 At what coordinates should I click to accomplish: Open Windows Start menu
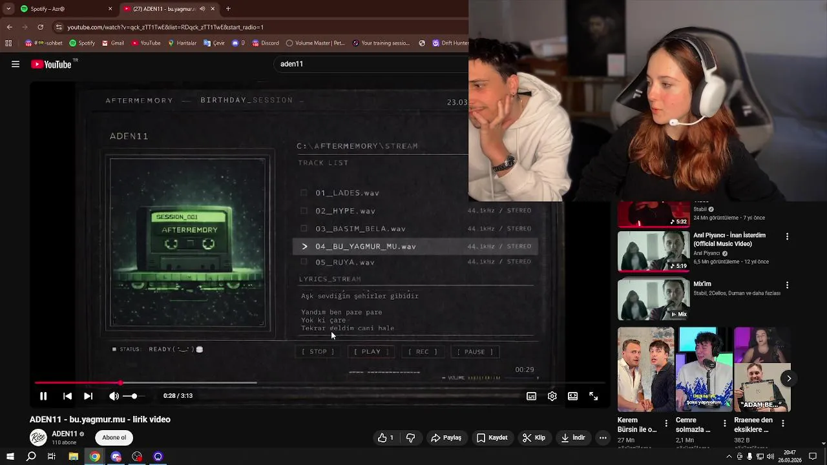click(x=10, y=457)
